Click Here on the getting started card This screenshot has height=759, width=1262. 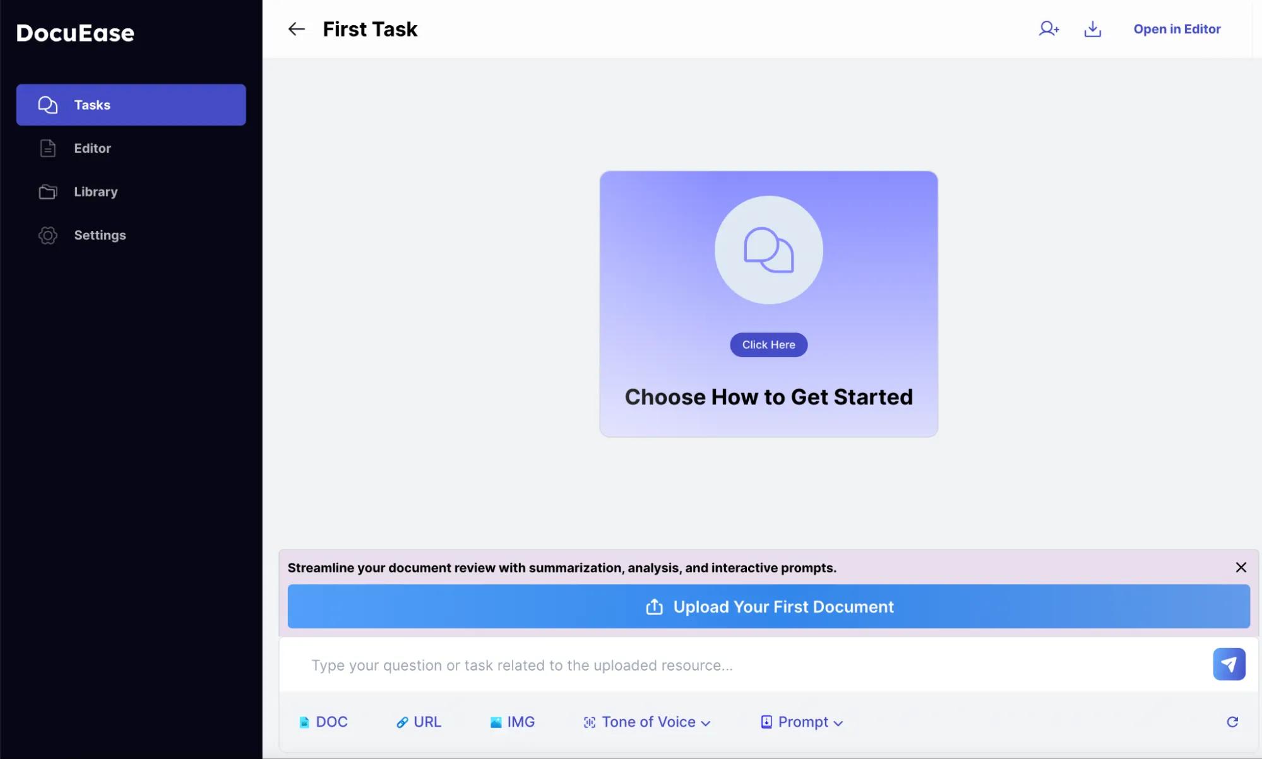pyautogui.click(x=768, y=345)
